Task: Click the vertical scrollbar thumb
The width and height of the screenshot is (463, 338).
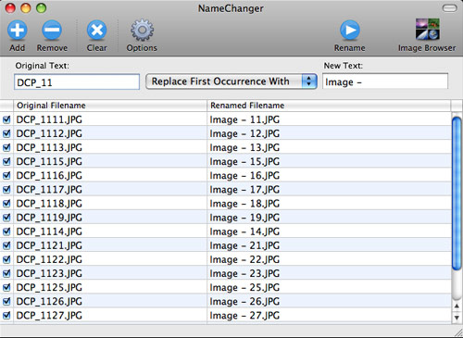Action: click(457, 194)
